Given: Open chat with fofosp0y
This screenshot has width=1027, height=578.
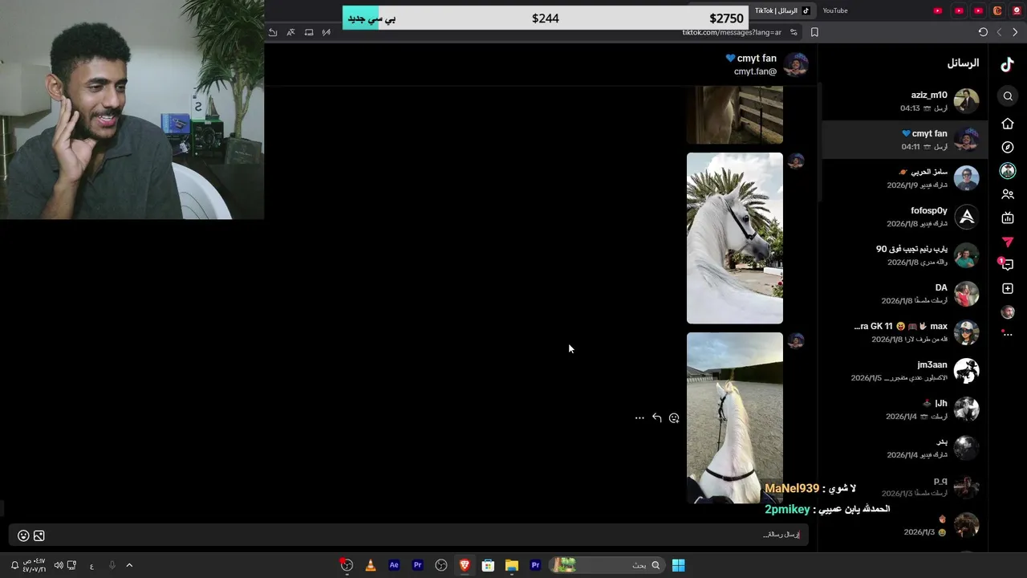Looking at the screenshot, I should pos(902,217).
